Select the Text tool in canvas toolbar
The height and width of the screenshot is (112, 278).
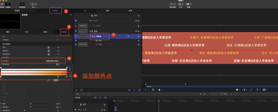click(257, 90)
